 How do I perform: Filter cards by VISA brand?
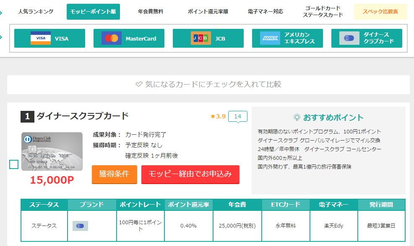(49, 38)
